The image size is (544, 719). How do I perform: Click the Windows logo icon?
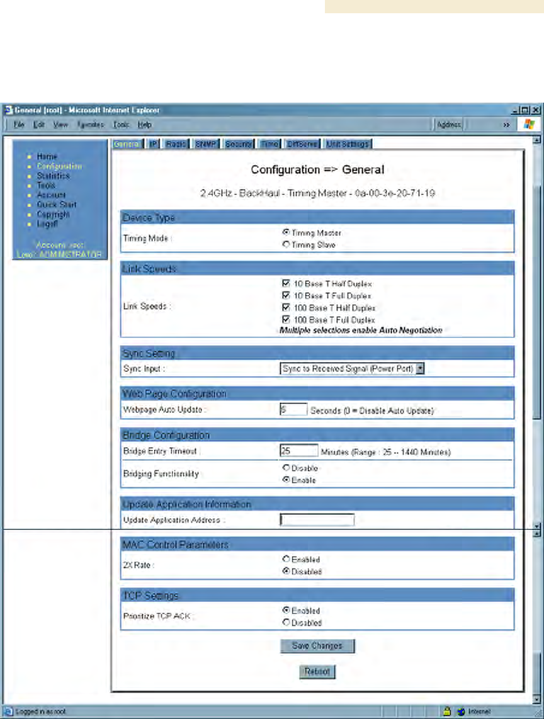point(529,124)
